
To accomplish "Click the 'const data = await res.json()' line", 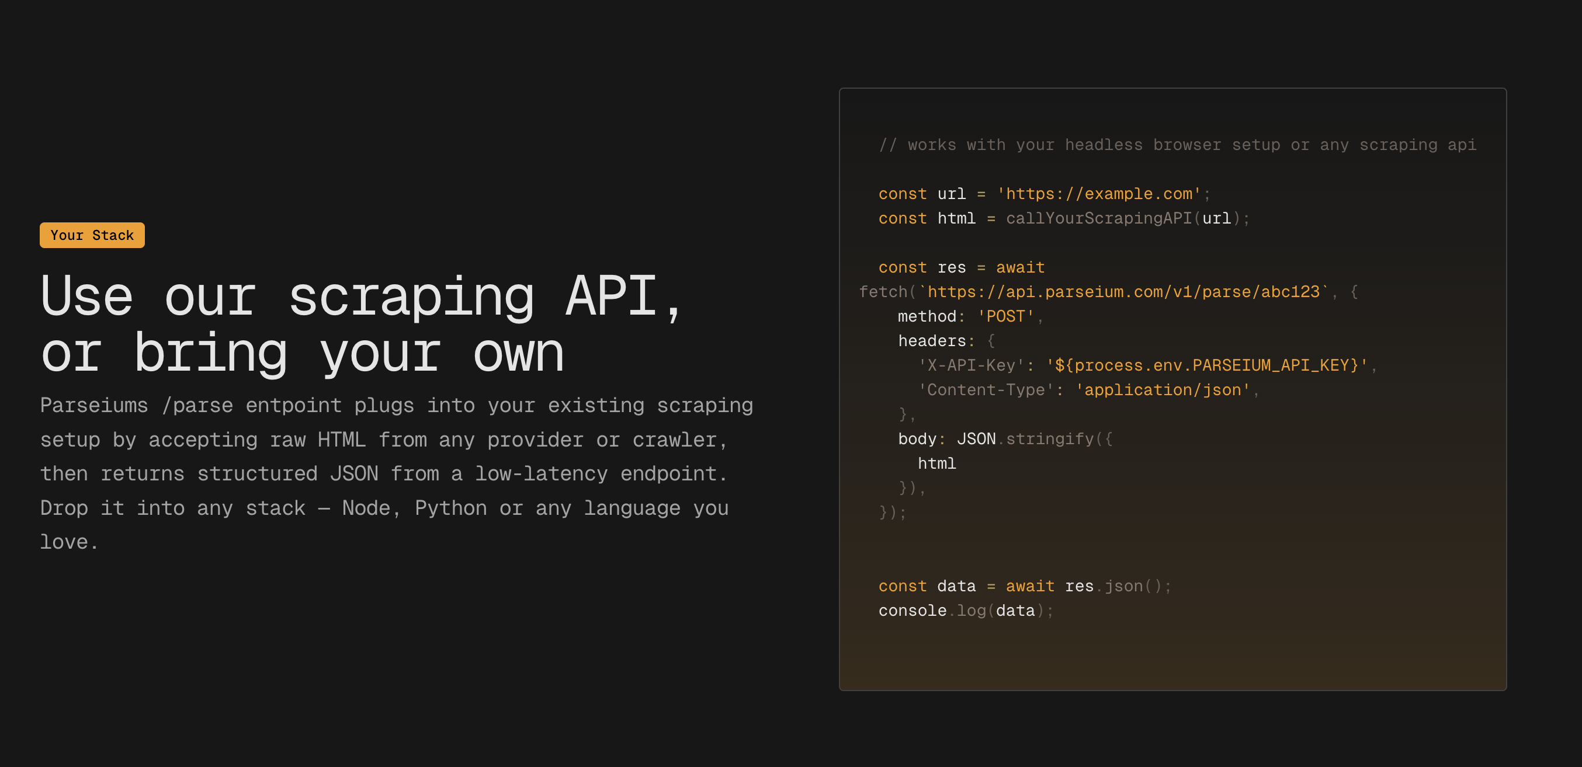I will 1025,587.
